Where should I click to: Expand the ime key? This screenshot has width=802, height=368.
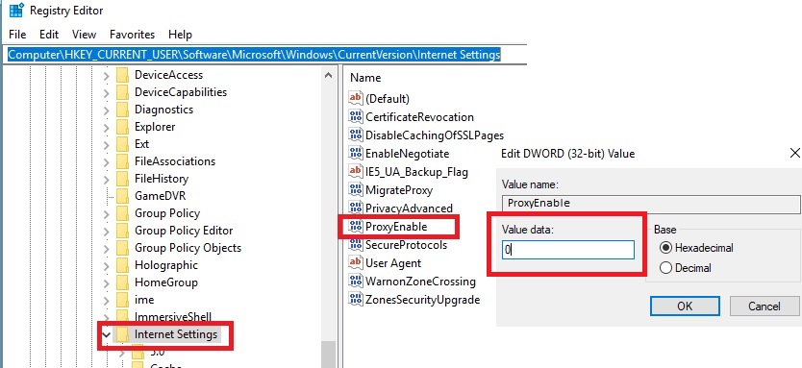coord(106,300)
